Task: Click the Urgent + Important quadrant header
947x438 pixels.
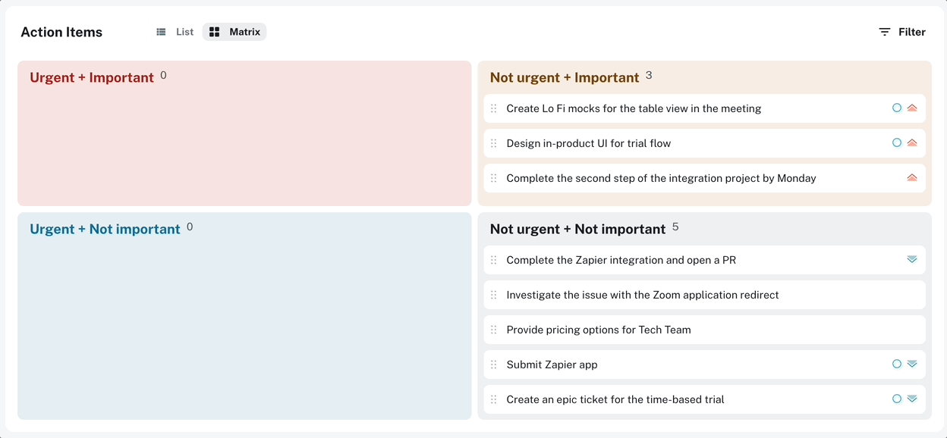Action: point(92,77)
